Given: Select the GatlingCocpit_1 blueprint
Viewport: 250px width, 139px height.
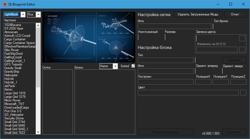Looking at the screenshot, I should coord(20,61).
